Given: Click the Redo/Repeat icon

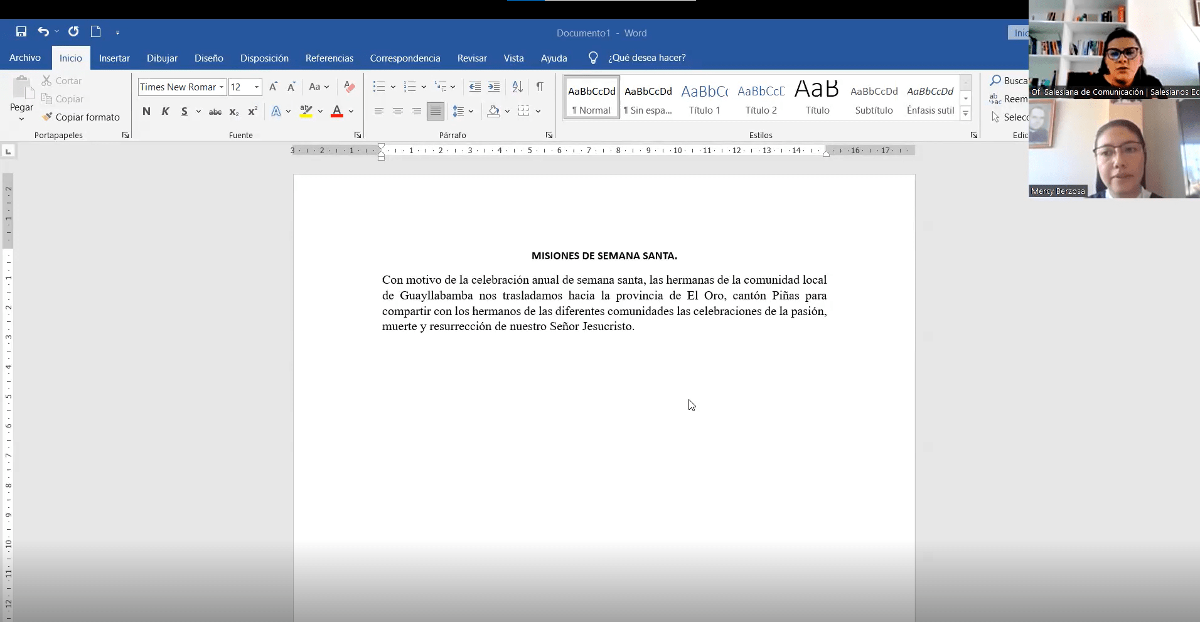Looking at the screenshot, I should [x=73, y=31].
